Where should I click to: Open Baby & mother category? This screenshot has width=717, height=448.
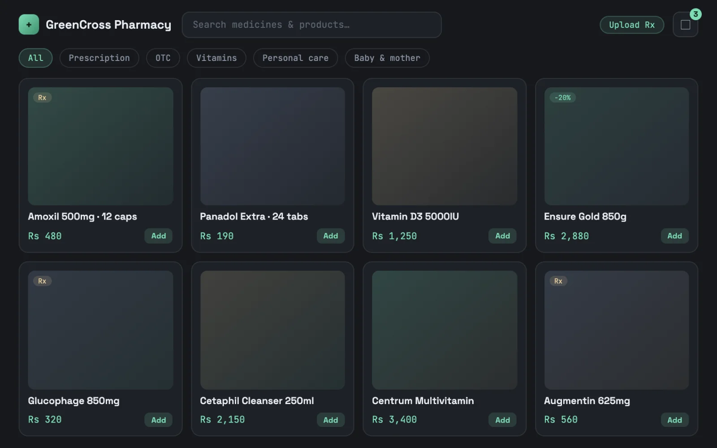pyautogui.click(x=387, y=58)
